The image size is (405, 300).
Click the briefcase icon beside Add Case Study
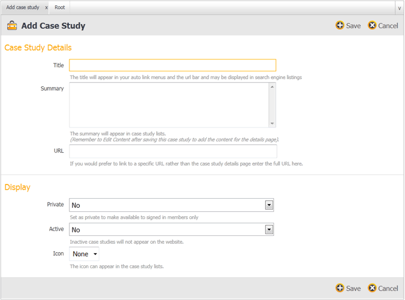[x=11, y=26]
